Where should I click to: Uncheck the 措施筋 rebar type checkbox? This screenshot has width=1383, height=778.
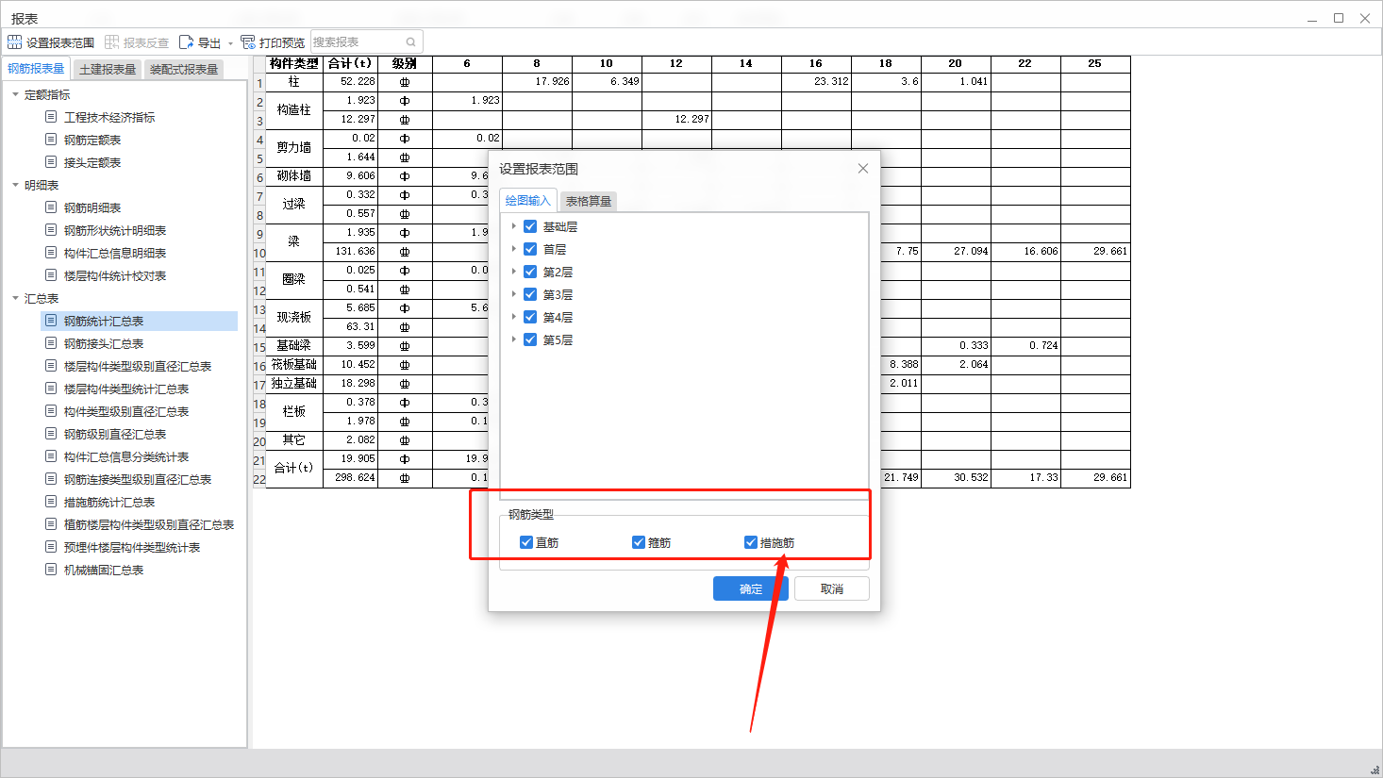[x=751, y=542]
